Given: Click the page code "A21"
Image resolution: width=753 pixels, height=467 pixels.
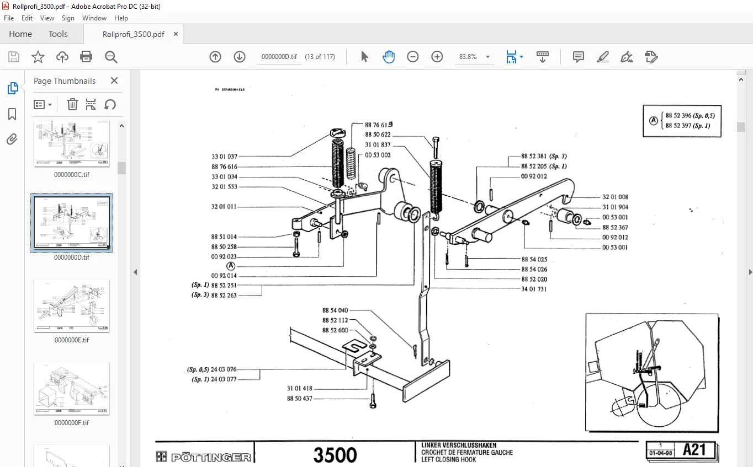Looking at the screenshot, I should tap(694, 450).
